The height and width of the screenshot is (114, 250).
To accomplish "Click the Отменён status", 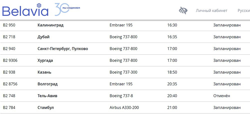I will click(221, 96).
